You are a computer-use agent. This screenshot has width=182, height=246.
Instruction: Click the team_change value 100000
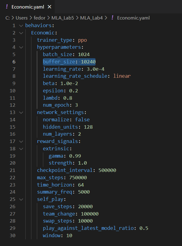point(90,214)
